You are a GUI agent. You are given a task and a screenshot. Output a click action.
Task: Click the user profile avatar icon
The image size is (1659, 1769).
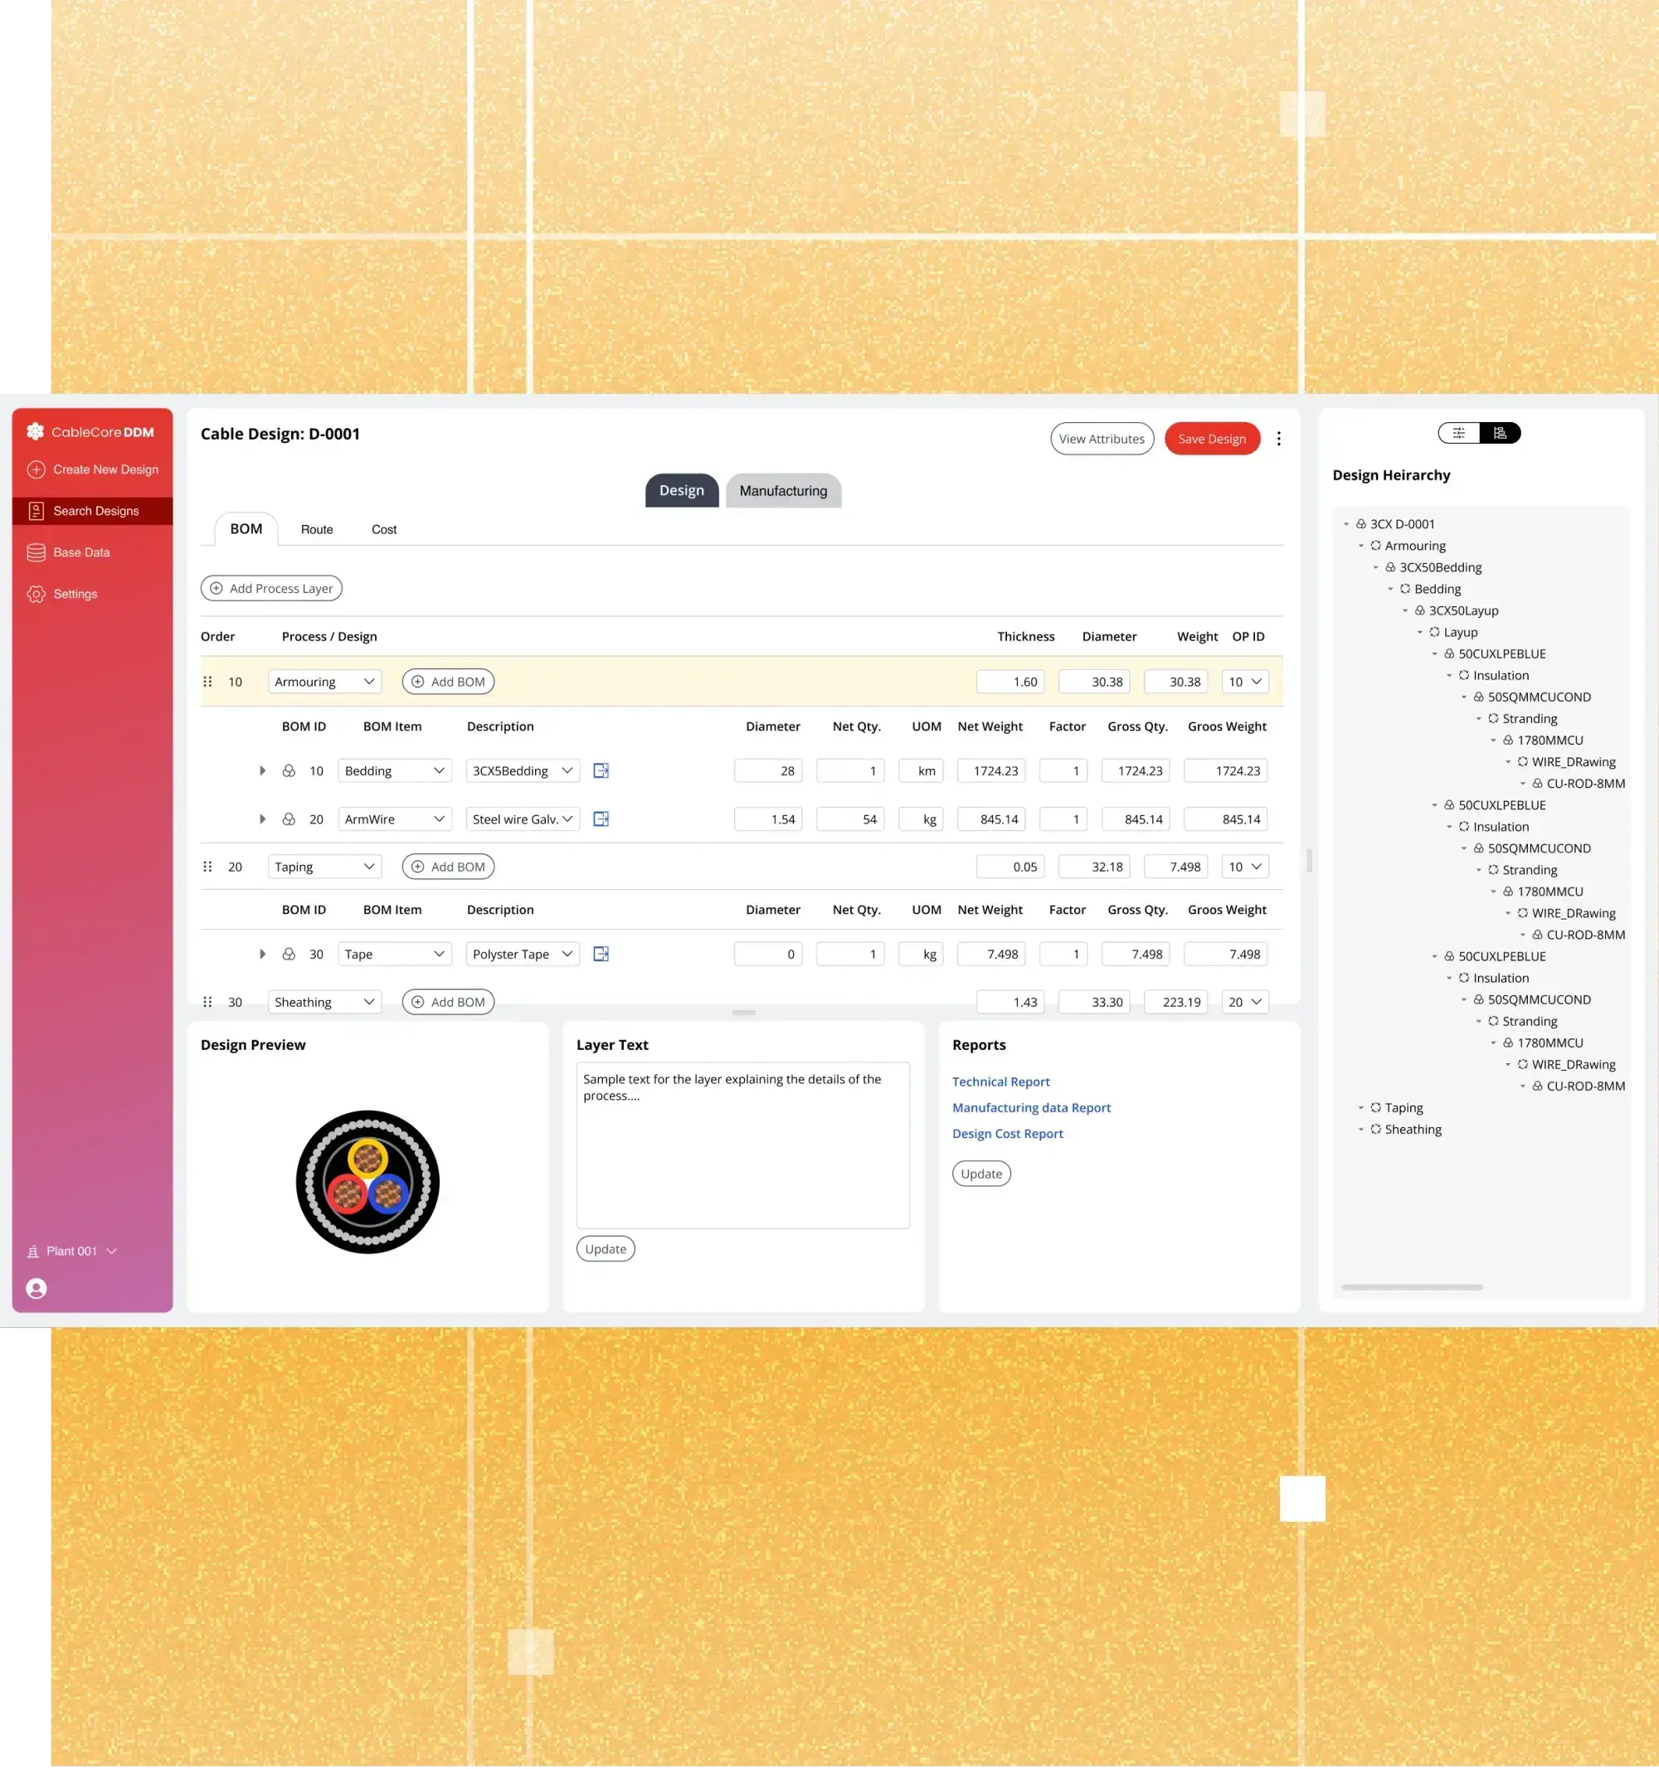pyautogui.click(x=36, y=1288)
